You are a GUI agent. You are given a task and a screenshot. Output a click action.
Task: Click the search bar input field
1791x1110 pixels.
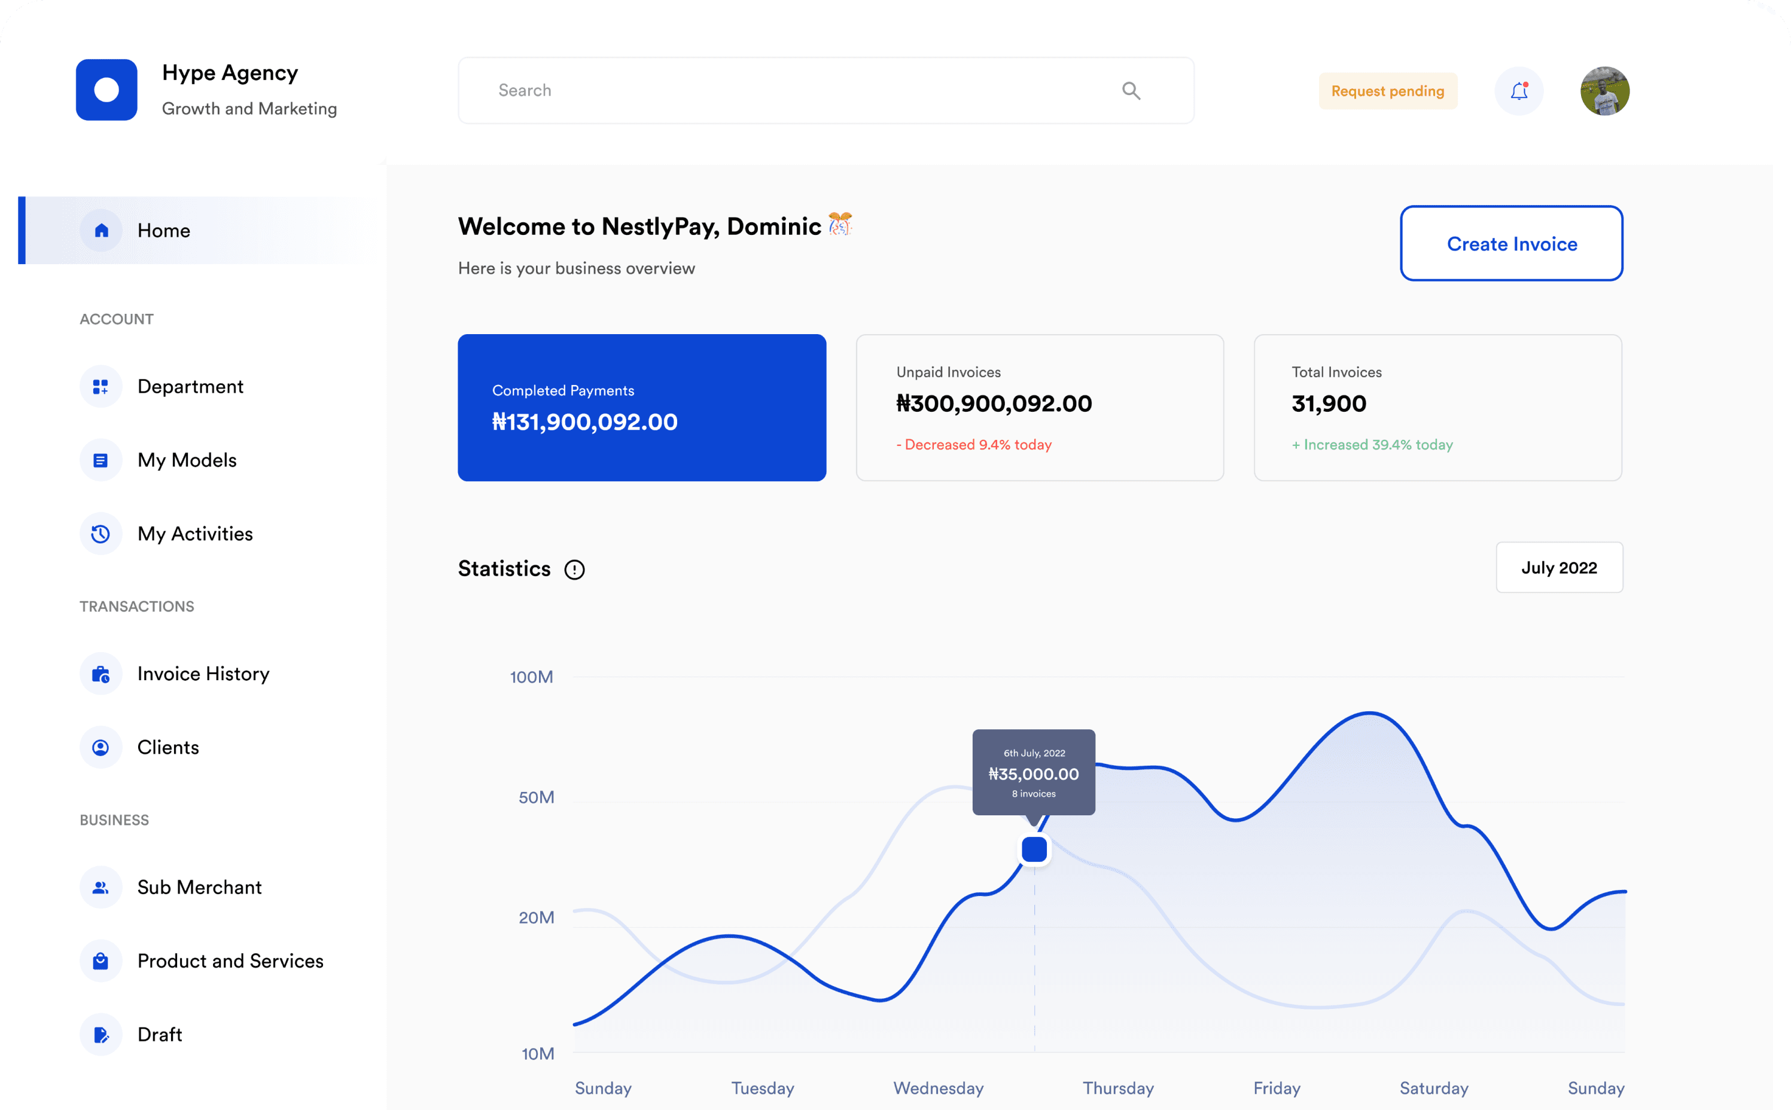click(825, 90)
